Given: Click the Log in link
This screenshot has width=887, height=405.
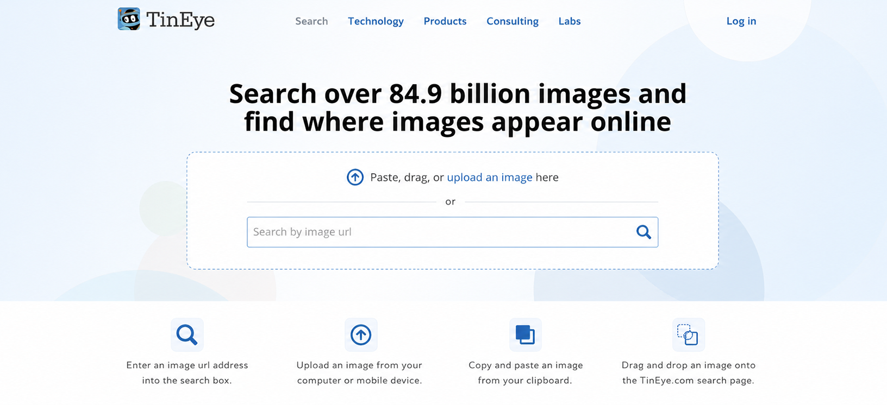Looking at the screenshot, I should 741,21.
